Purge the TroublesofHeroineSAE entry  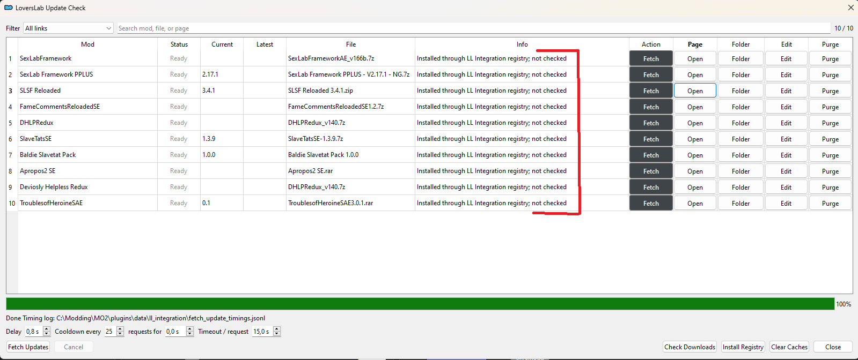[830, 204]
